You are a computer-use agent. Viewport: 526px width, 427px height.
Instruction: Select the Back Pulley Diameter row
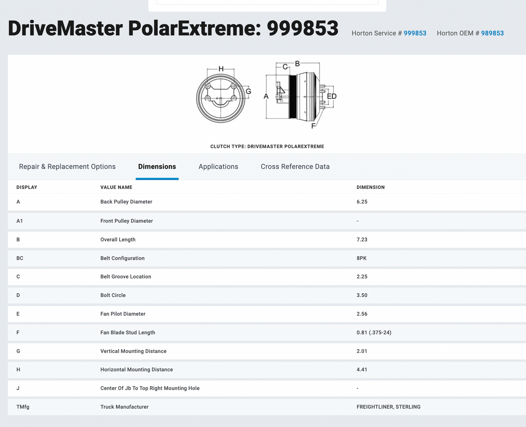[126, 202]
